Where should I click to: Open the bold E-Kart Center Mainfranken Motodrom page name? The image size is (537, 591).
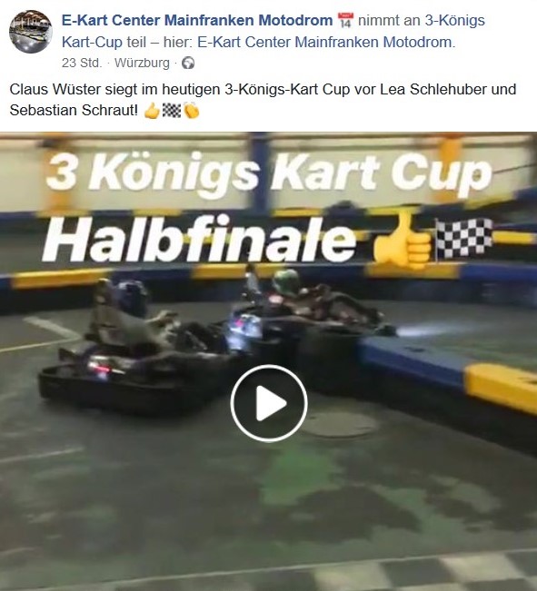click(x=197, y=20)
